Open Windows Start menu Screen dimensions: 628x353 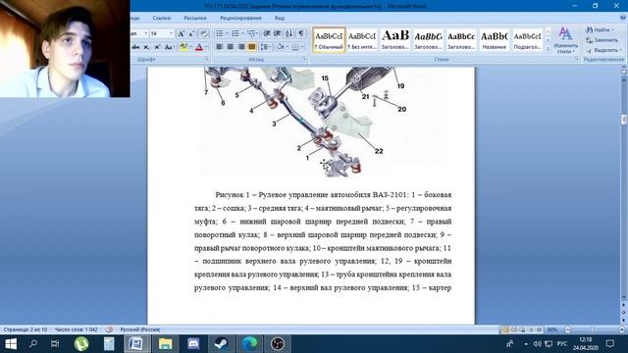[x=11, y=343]
